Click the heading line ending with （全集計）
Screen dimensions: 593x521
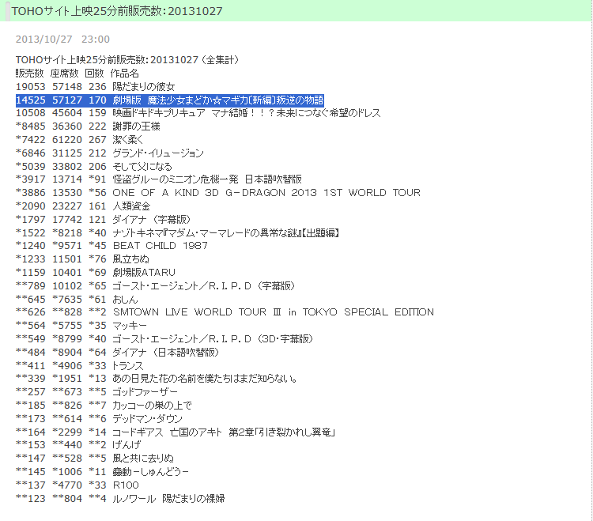pos(127,60)
